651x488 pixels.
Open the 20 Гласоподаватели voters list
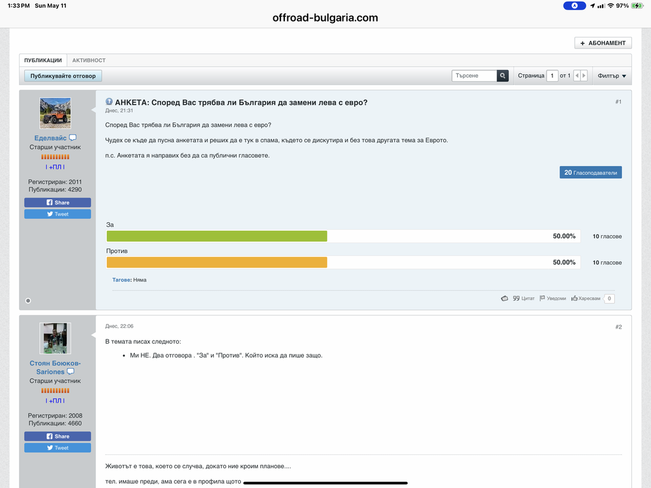click(x=591, y=172)
